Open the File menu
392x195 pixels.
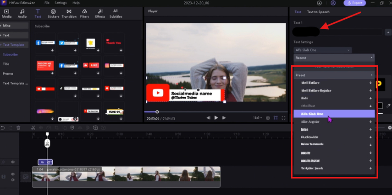[47, 3]
